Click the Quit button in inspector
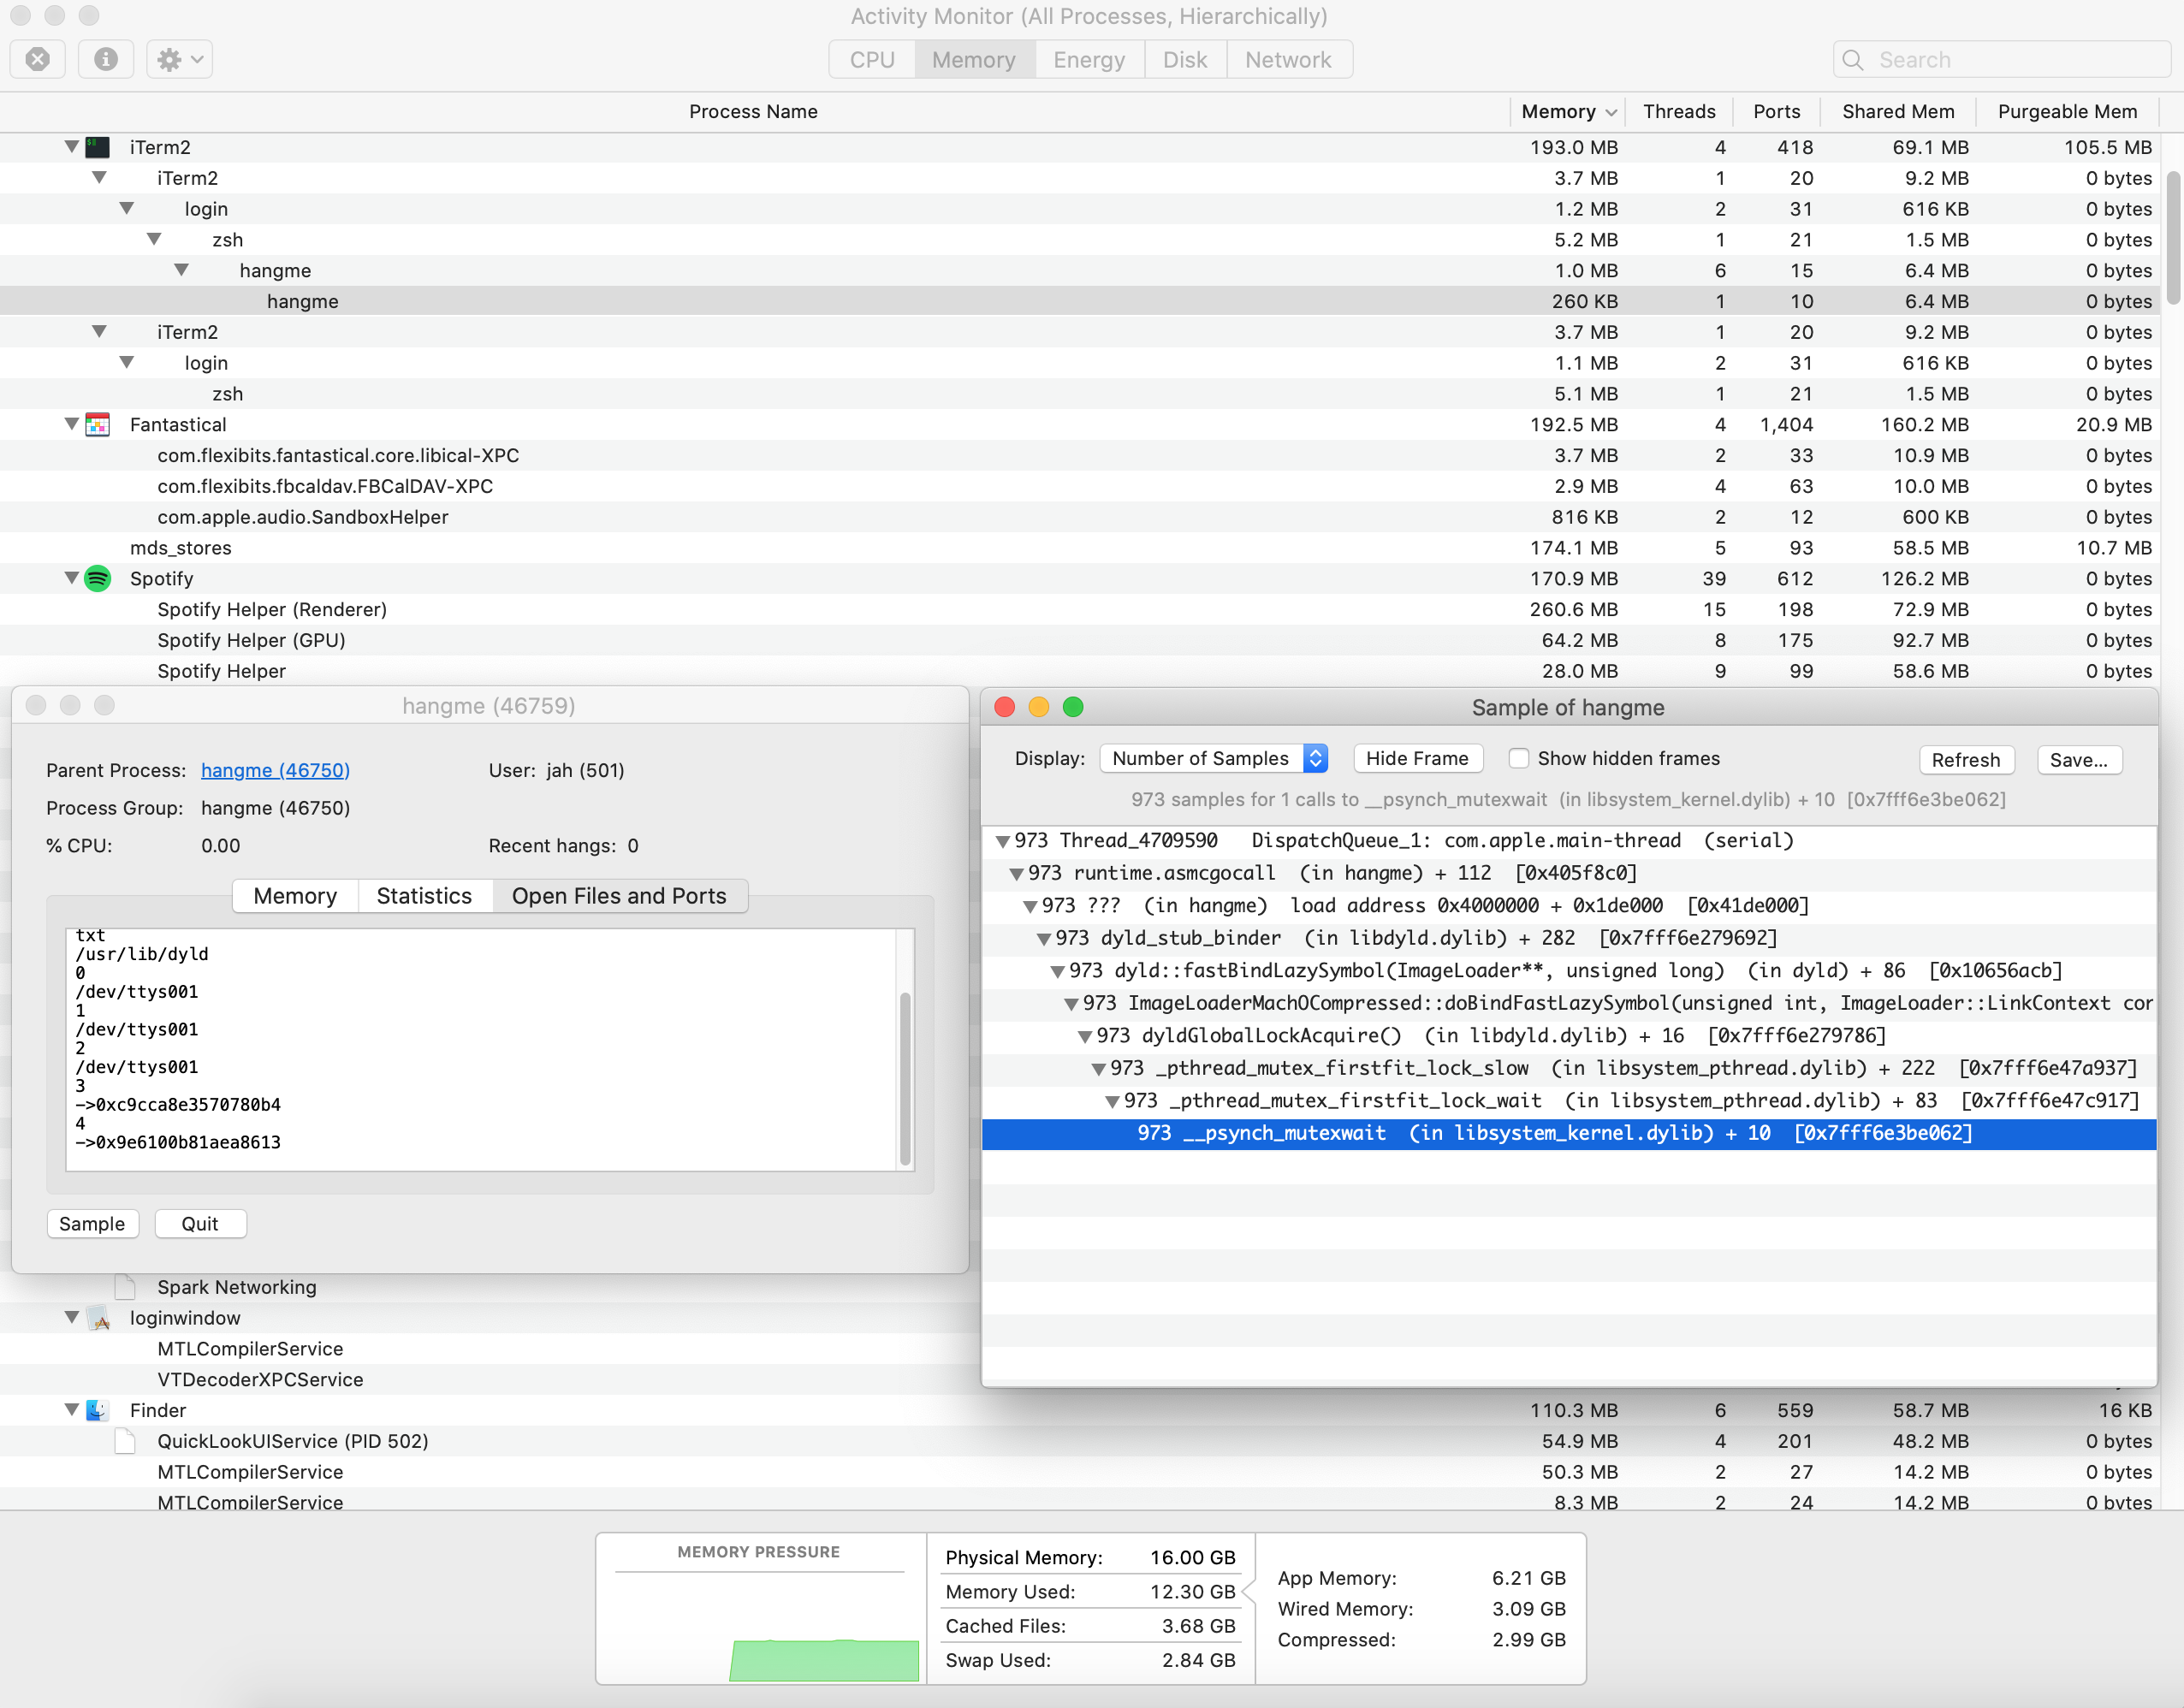2184x1708 pixels. coord(200,1224)
